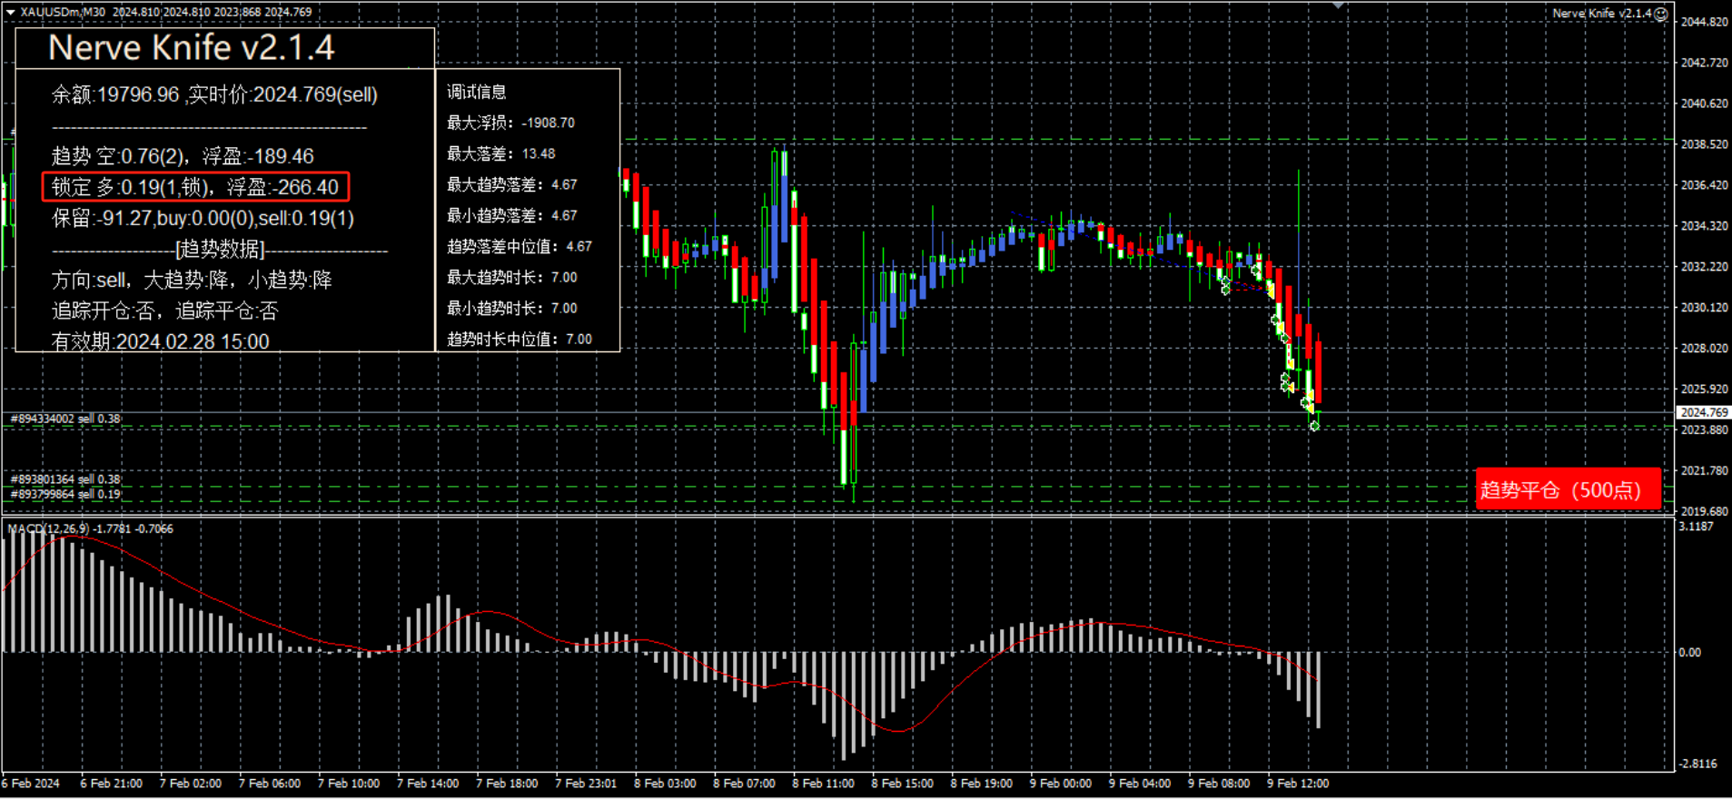Click the -2.8116 MACD scale value
Screen dimensions: 1732x799
pyautogui.click(x=1697, y=764)
